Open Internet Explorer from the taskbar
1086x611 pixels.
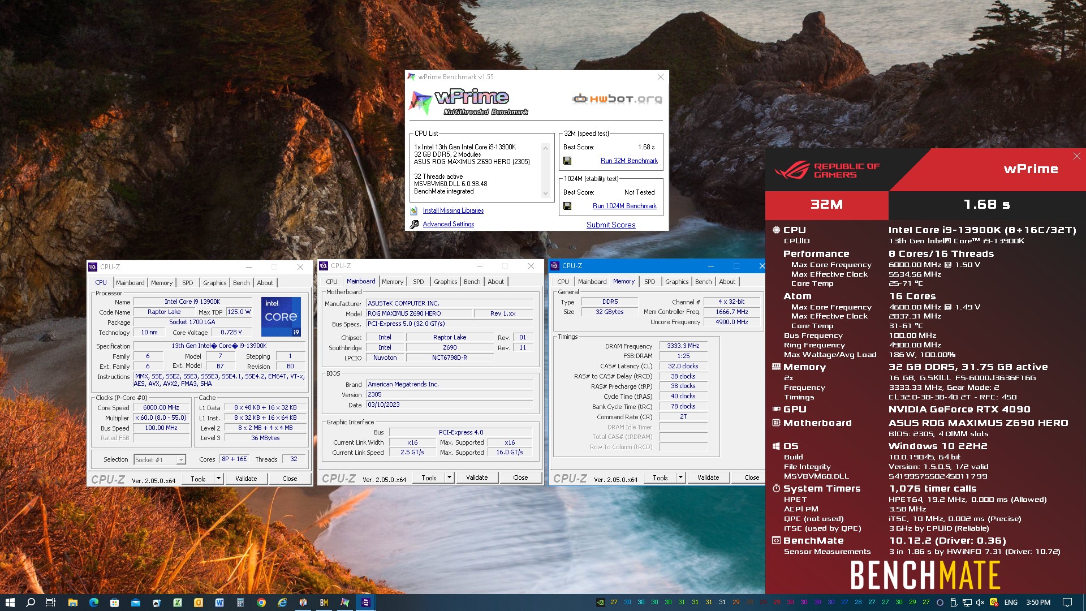click(282, 603)
